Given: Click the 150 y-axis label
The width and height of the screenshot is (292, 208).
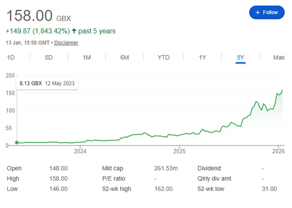Looking at the screenshot, I should (10, 93).
